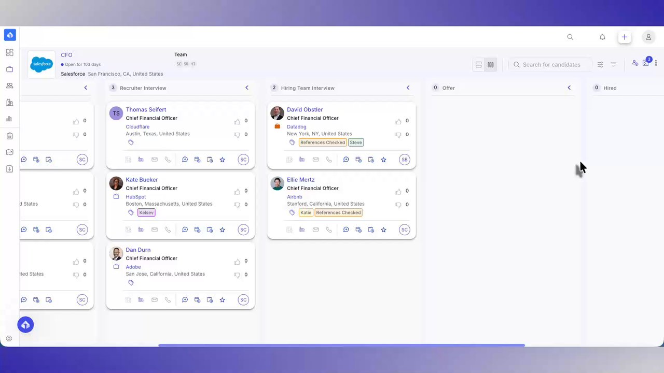
Task: Open the filter sliders icon beside search
Action: tap(600, 65)
